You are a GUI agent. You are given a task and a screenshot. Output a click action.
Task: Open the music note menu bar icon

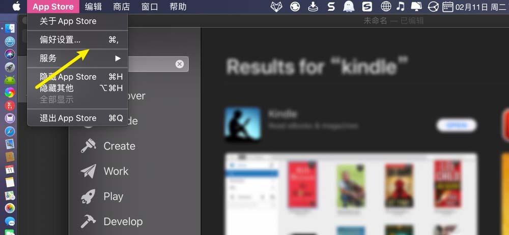tap(401, 7)
